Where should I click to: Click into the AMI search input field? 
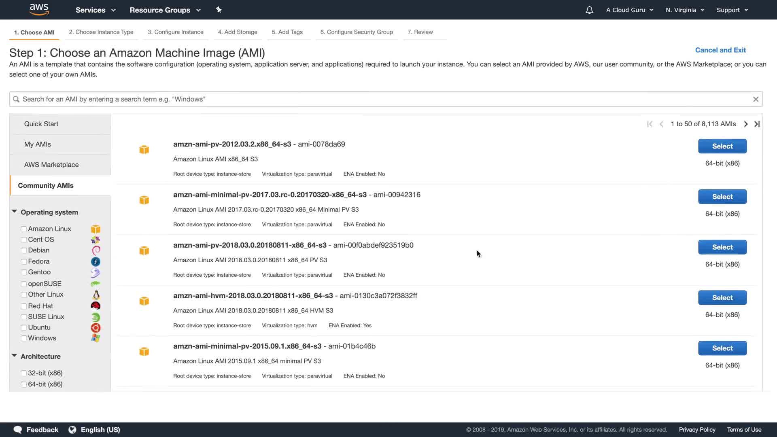[x=364, y=99]
